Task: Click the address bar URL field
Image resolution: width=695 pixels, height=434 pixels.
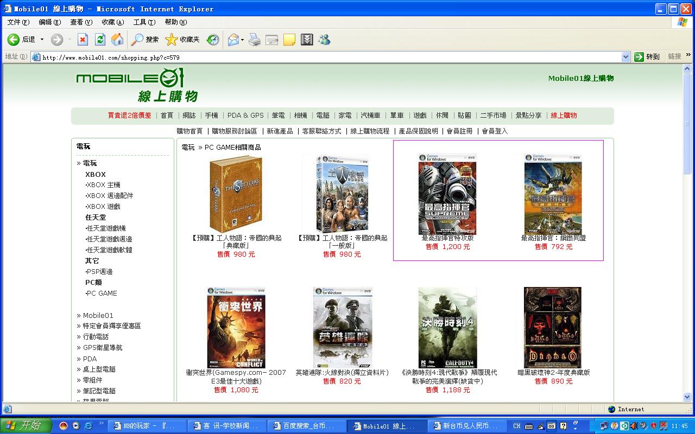Action: coord(331,57)
